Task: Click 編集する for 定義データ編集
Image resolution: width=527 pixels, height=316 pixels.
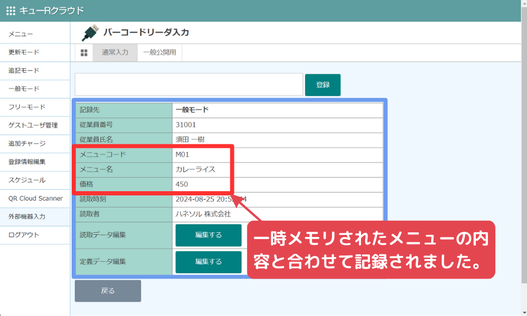Action: pyautogui.click(x=208, y=262)
